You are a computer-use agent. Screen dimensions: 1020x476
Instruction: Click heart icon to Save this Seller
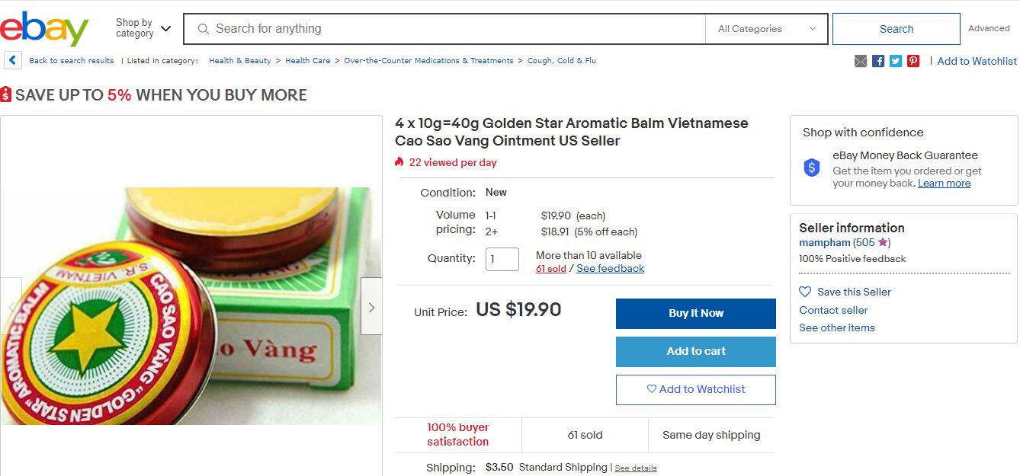(x=805, y=292)
